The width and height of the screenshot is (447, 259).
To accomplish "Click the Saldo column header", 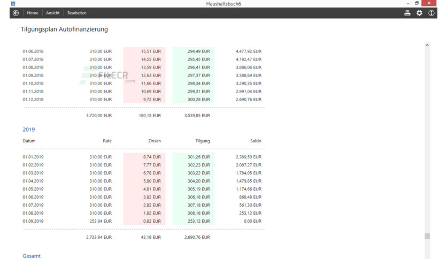I will pos(256,141).
